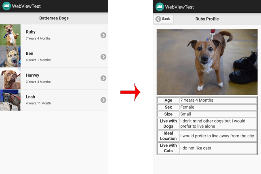Viewport: 261px width, 174px height.
Task: Click the 'Live with Dogs' label cell
Action: pyautogui.click(x=168, y=124)
